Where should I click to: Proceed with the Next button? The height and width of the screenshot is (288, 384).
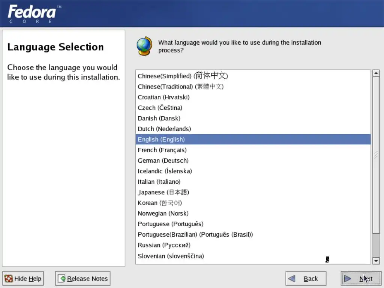[x=361, y=279]
